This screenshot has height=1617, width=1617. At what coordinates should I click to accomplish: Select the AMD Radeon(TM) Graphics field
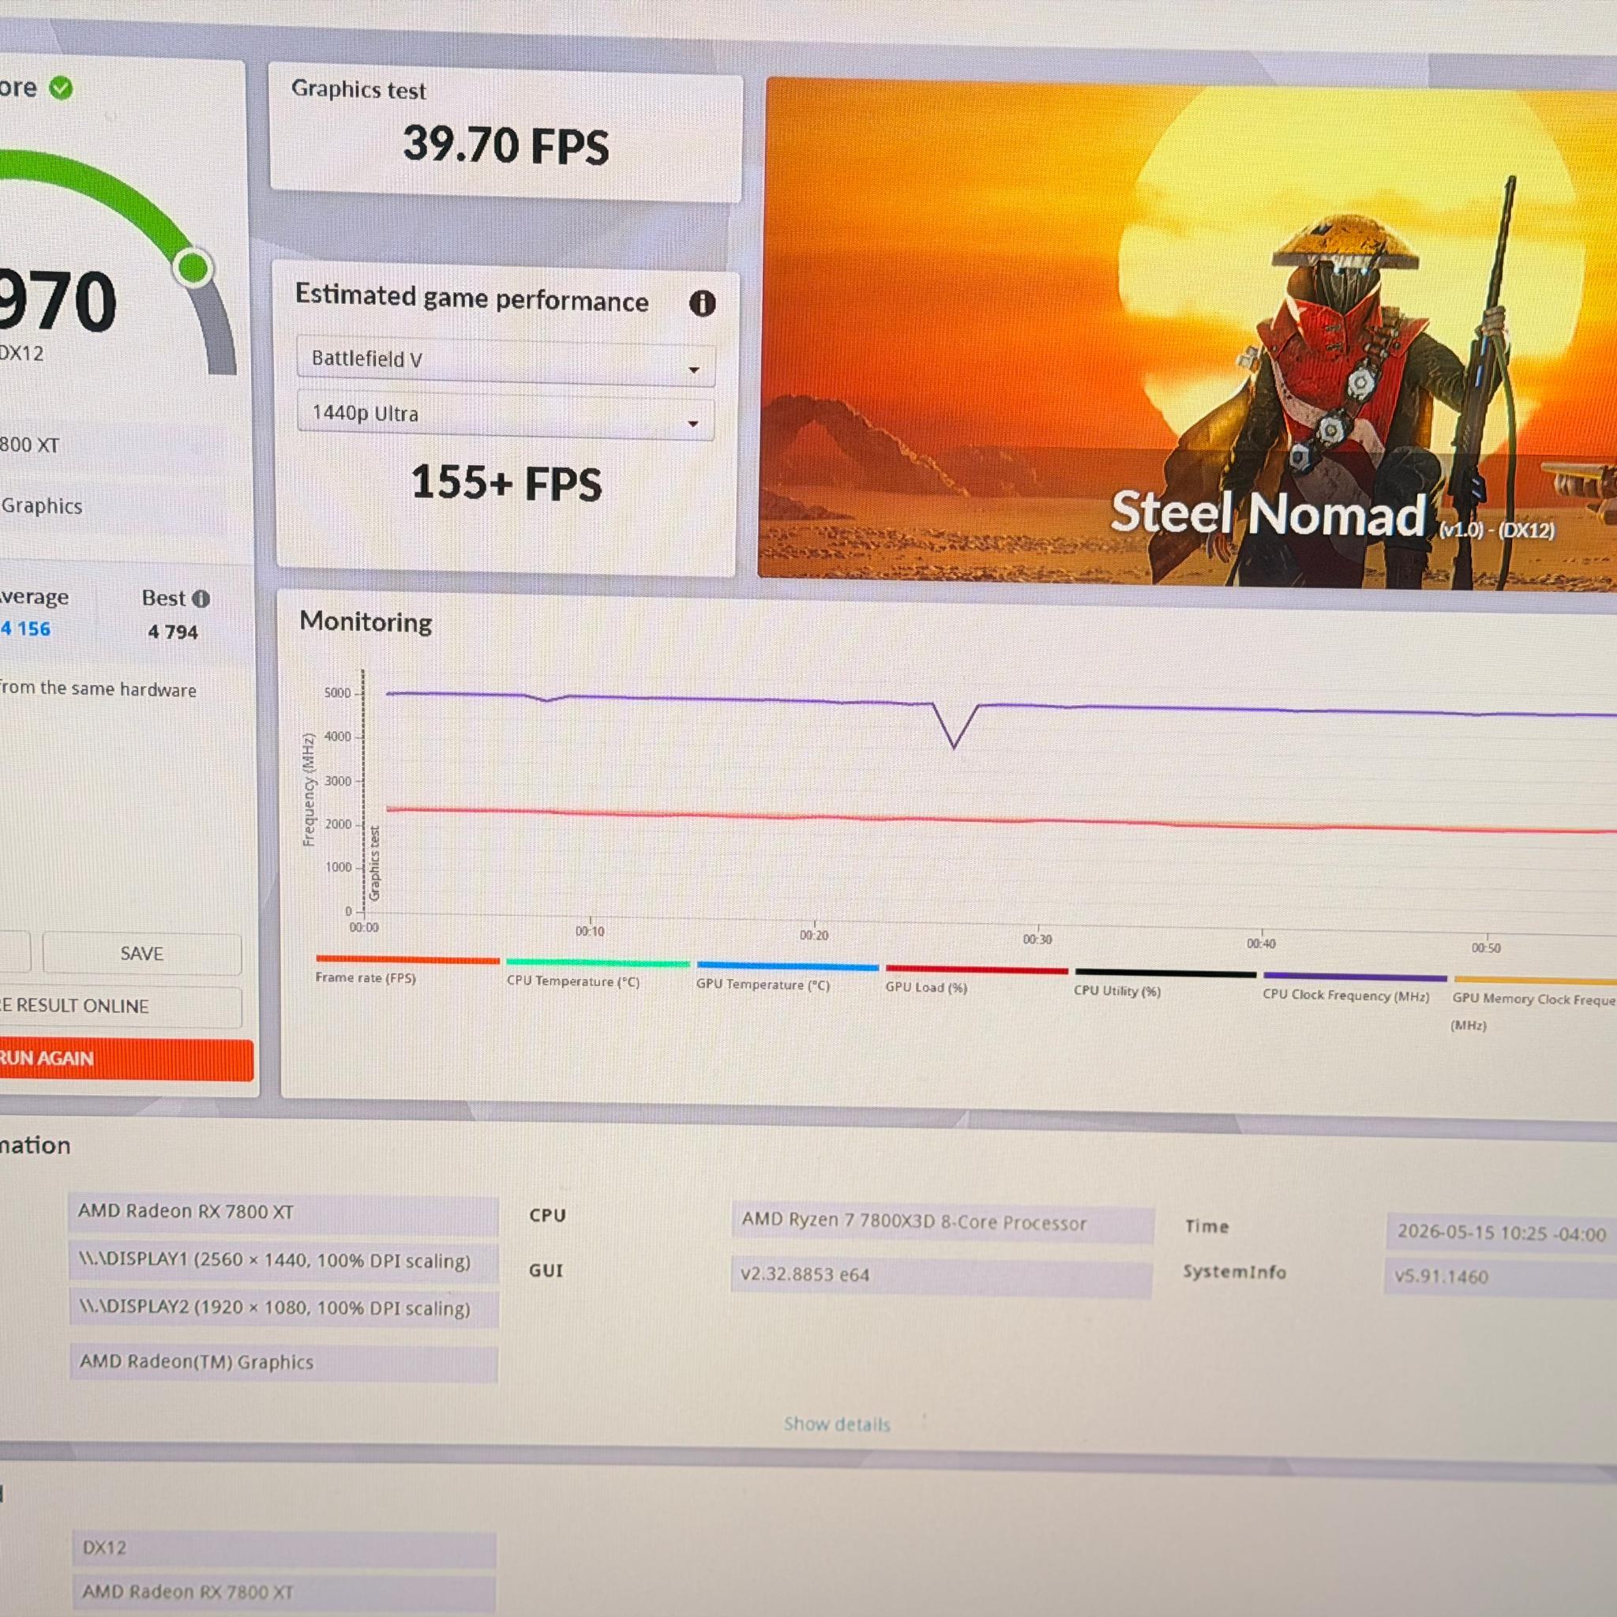(283, 1363)
